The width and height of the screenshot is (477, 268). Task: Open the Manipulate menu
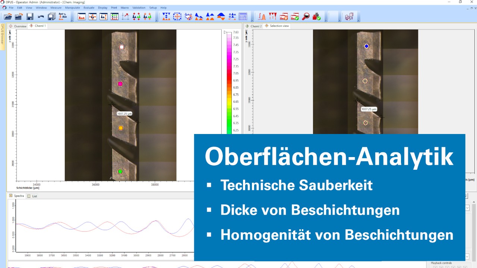click(x=72, y=7)
